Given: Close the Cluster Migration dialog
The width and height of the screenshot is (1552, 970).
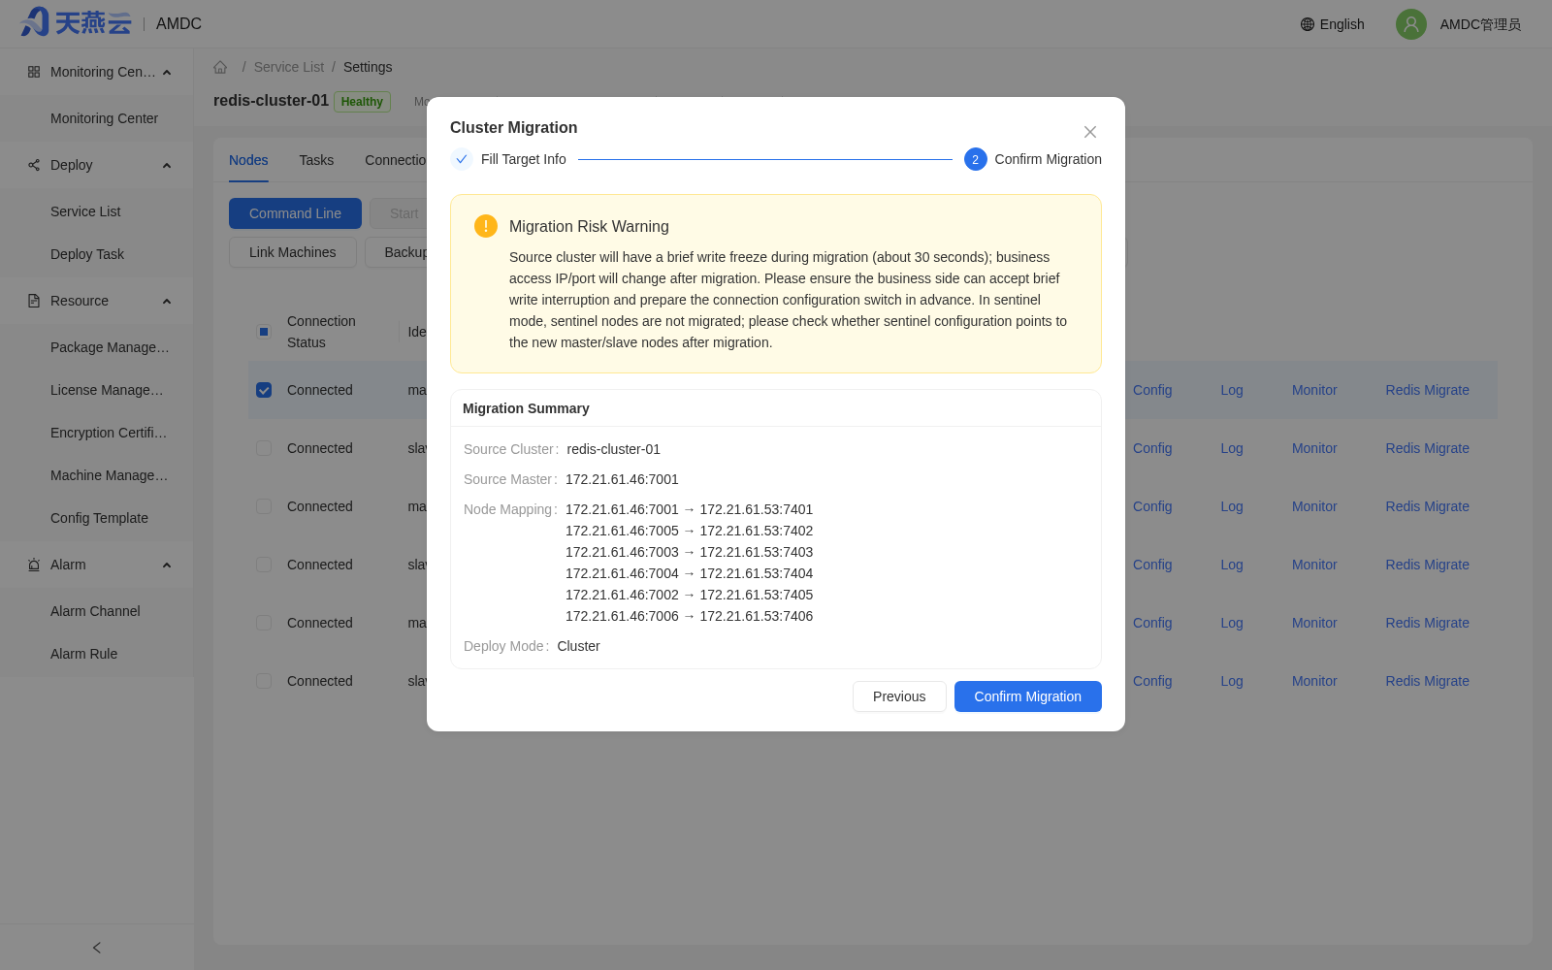Looking at the screenshot, I should (x=1090, y=132).
